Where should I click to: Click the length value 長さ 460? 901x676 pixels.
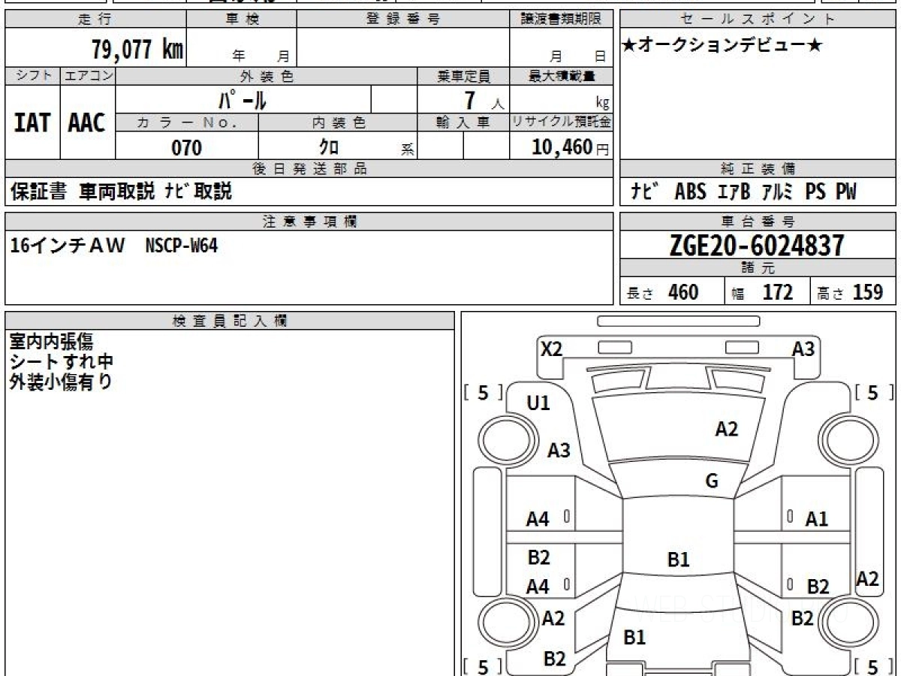pos(663,292)
